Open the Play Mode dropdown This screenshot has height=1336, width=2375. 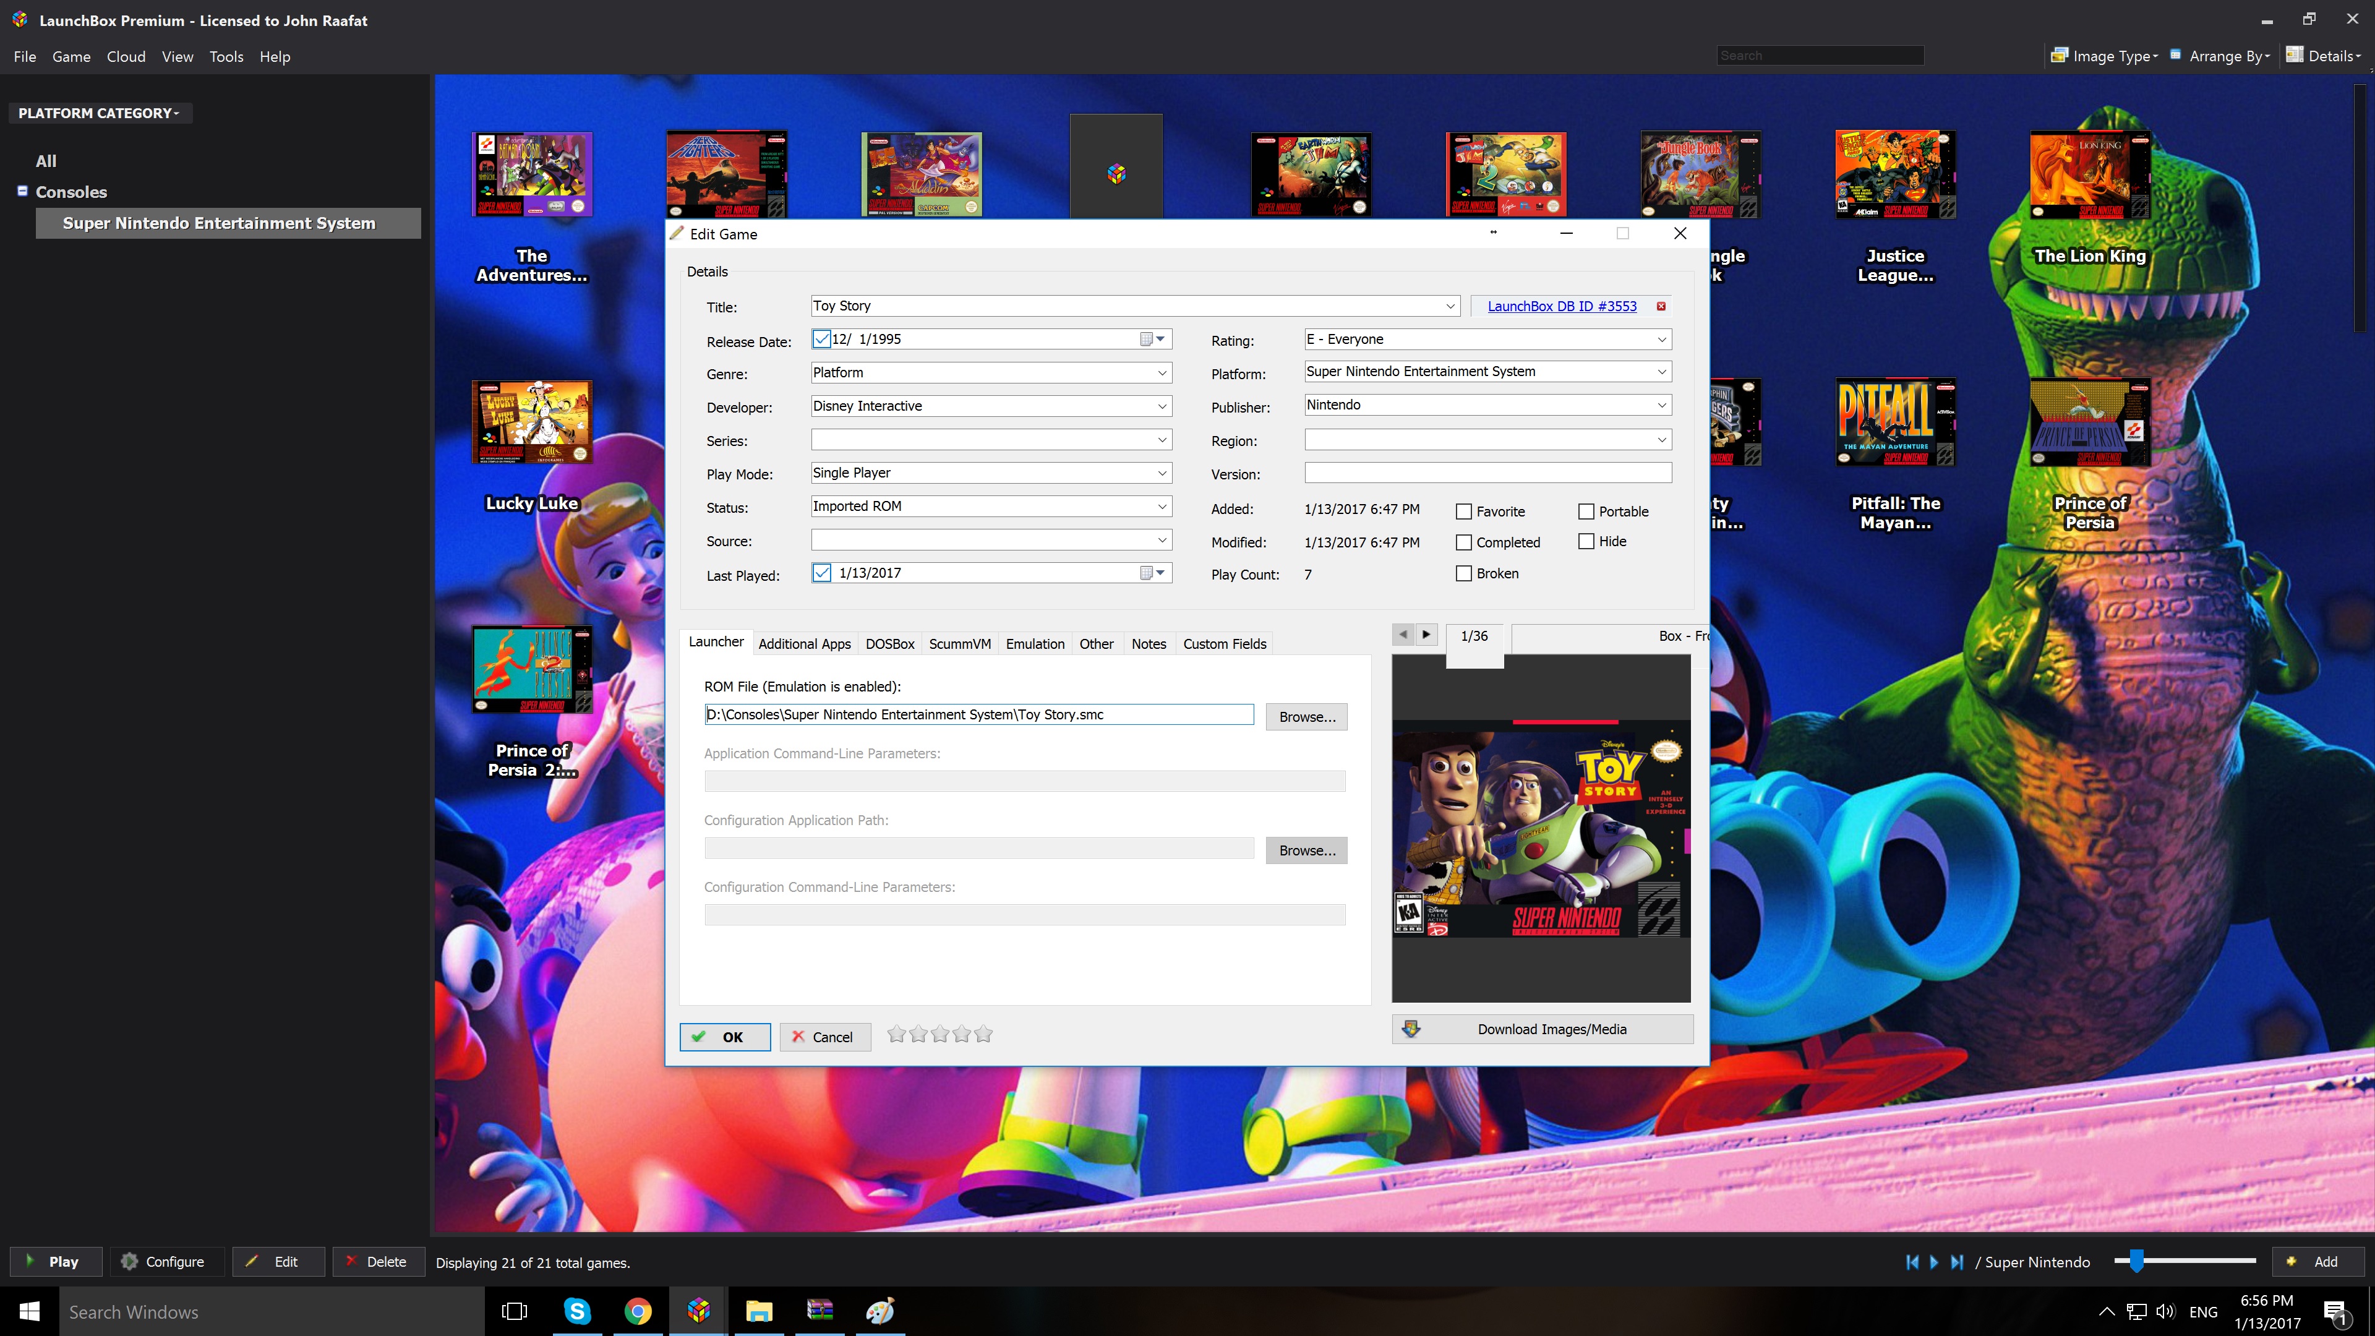tap(1162, 473)
